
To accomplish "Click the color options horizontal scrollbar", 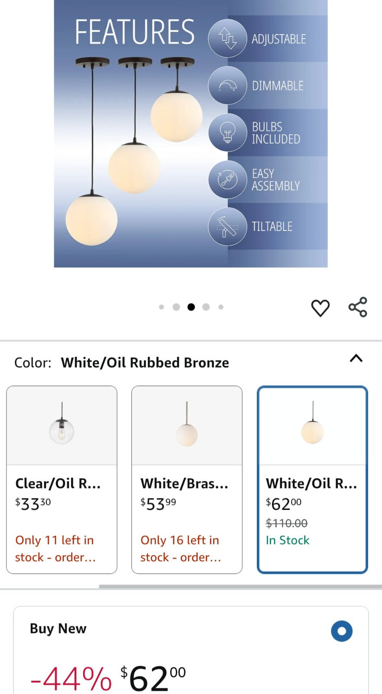I will click(x=240, y=587).
